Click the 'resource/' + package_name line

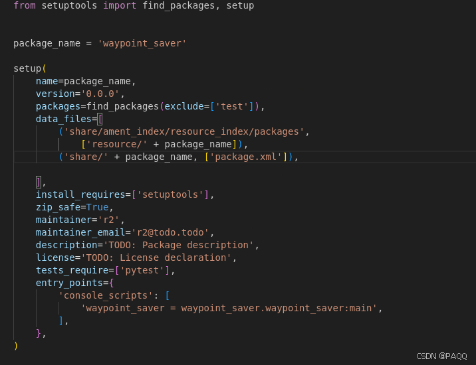(164, 144)
